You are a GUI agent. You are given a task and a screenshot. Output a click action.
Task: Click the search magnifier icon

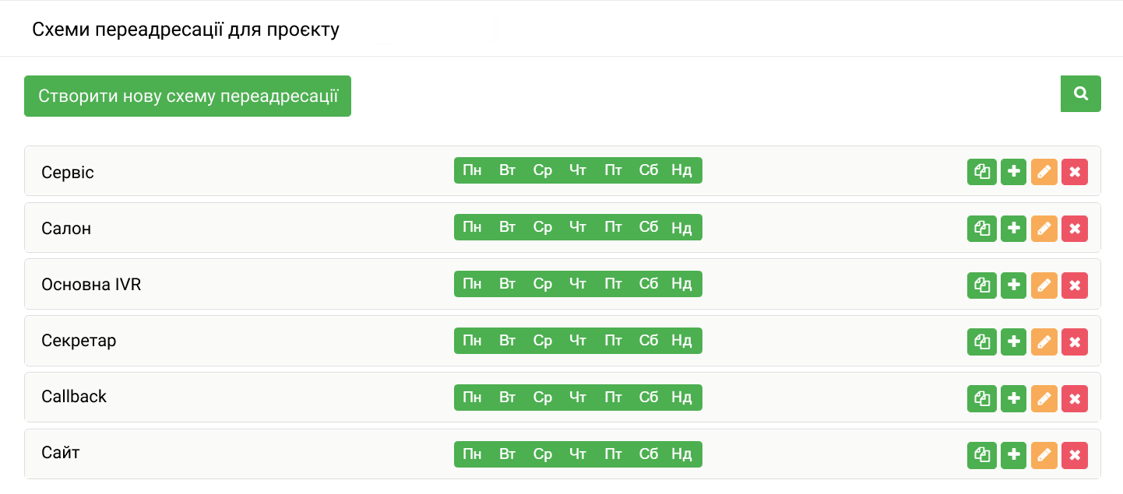pos(1080,93)
